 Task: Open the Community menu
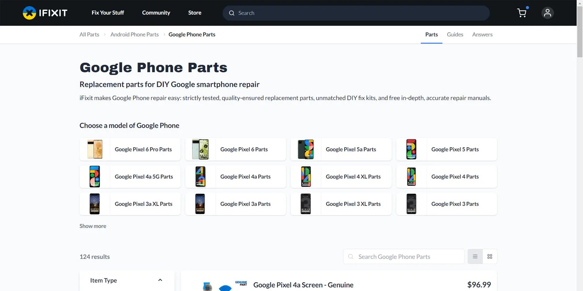click(x=156, y=13)
